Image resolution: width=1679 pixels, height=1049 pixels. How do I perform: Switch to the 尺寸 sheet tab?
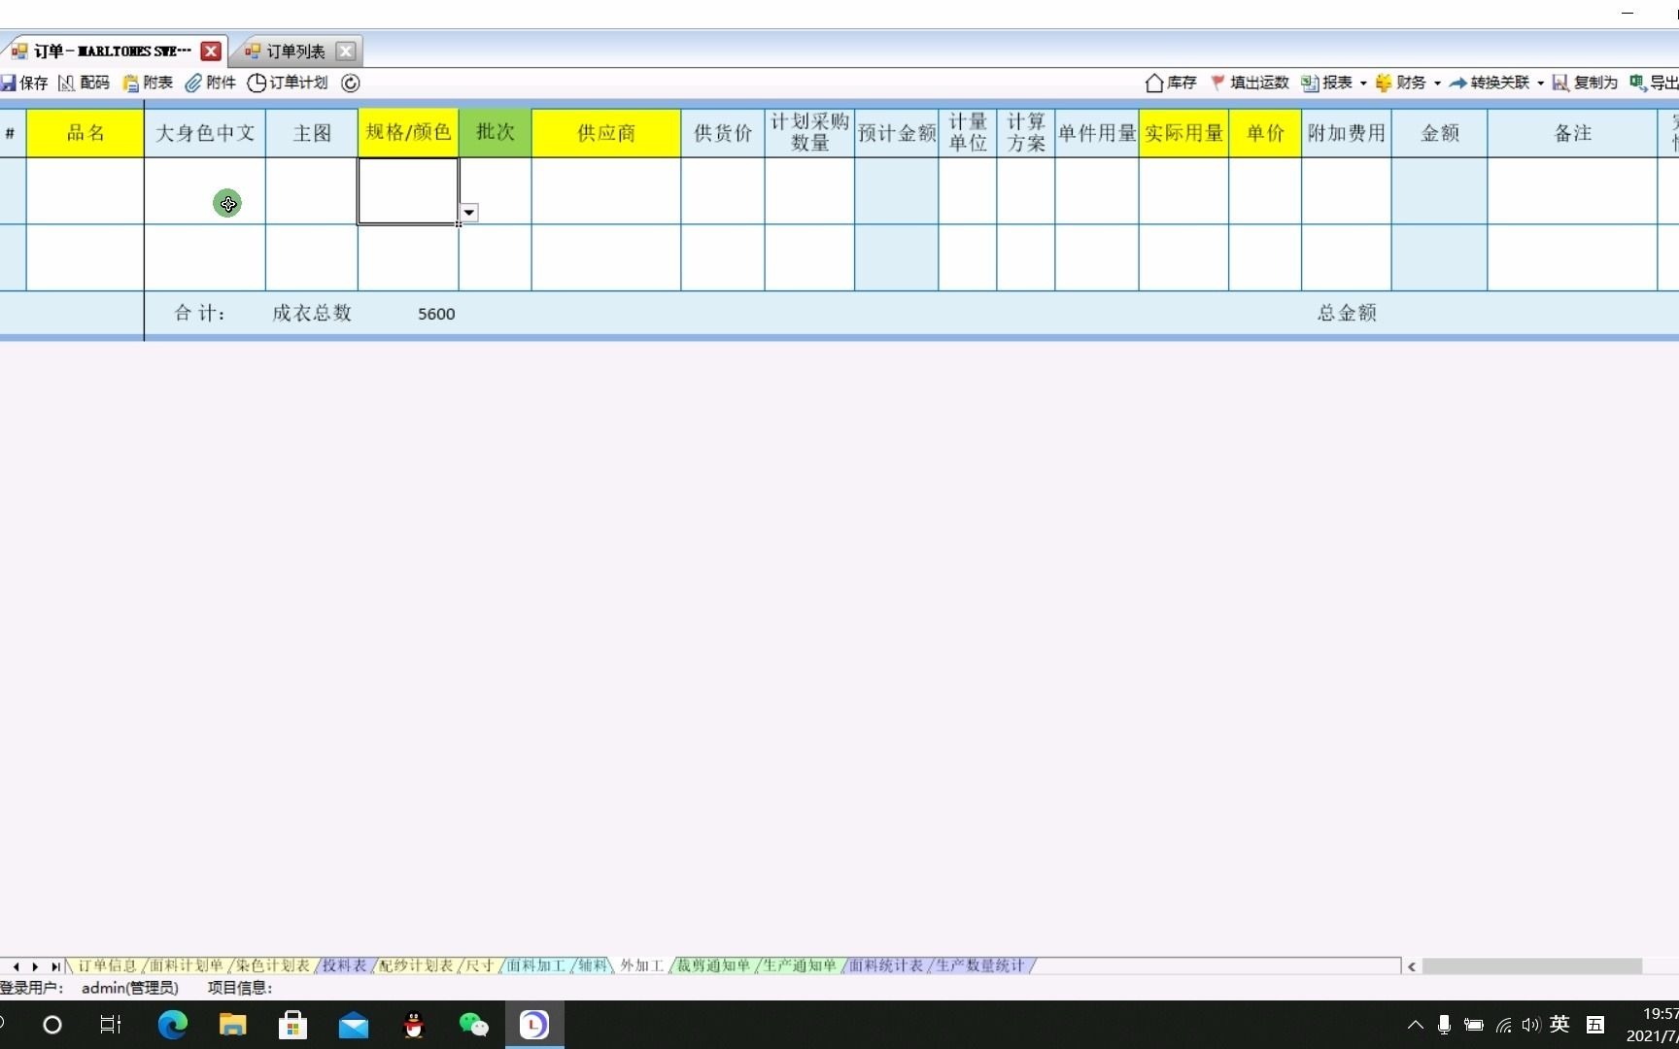point(480,965)
